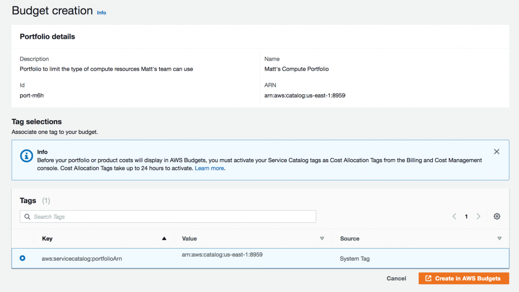Open table preferences gear icon

click(497, 216)
